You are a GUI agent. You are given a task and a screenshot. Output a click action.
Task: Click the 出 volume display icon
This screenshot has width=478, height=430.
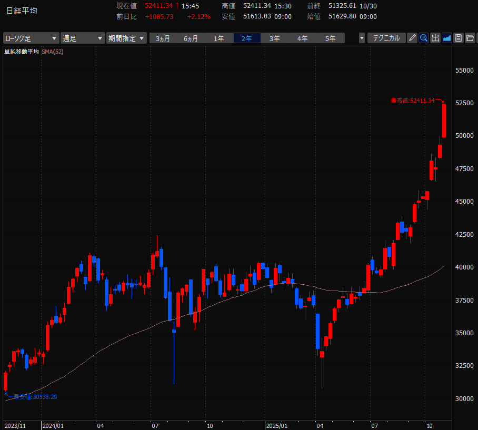(435, 38)
